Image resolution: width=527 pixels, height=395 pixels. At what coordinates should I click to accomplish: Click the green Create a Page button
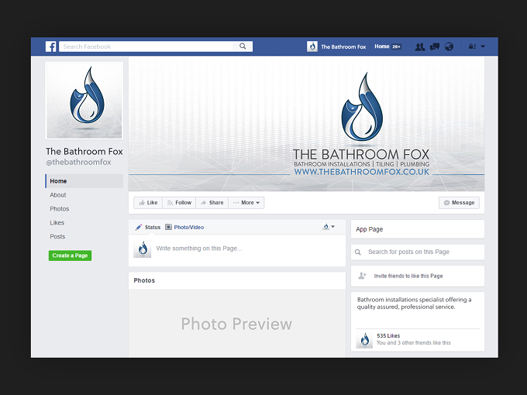[70, 256]
